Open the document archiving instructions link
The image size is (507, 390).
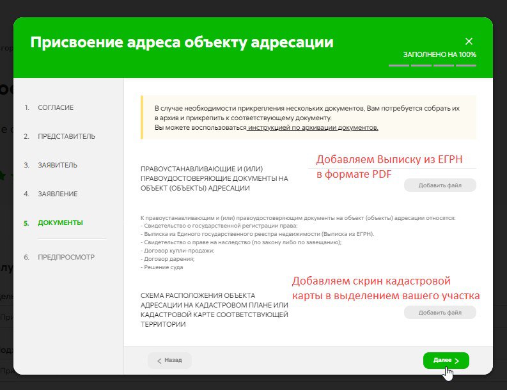313,127
